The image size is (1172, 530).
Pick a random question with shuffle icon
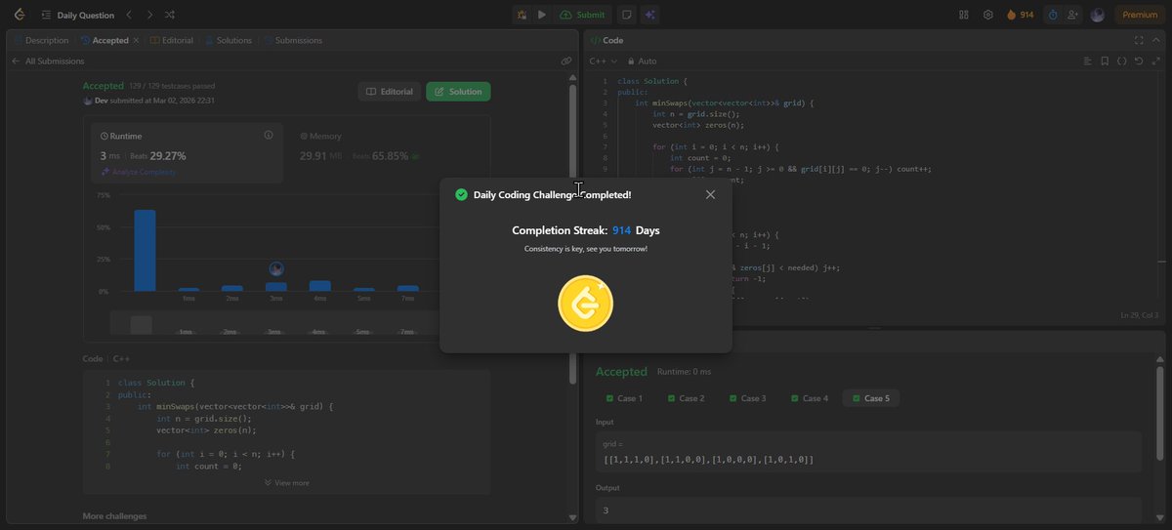(169, 15)
